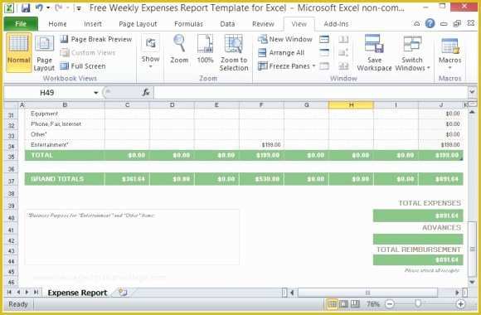Switch to the Home ribbon tab
Image resolution: width=481 pixels, height=315 pixels.
coord(57,24)
